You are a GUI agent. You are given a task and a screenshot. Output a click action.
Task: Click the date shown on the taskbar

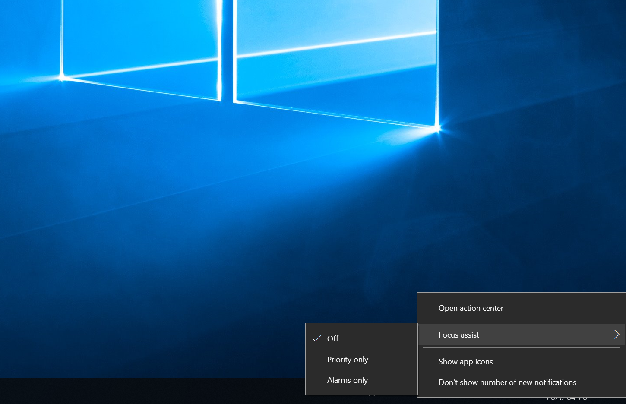(566, 399)
